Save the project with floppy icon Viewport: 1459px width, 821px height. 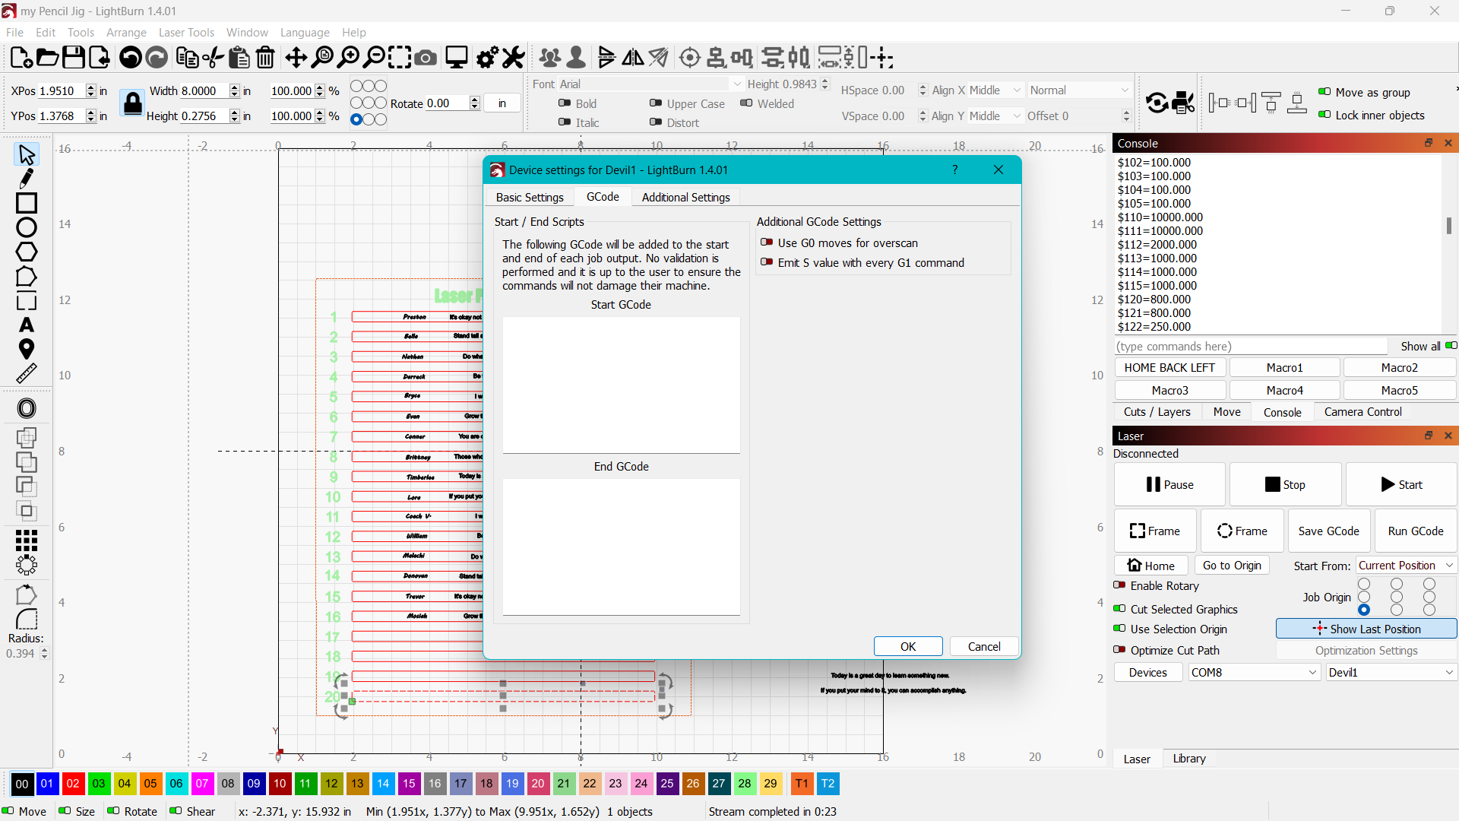pyautogui.click(x=73, y=58)
